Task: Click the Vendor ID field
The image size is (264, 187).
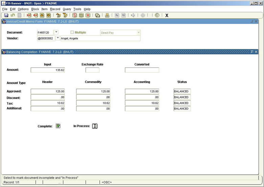Action: click(46, 38)
